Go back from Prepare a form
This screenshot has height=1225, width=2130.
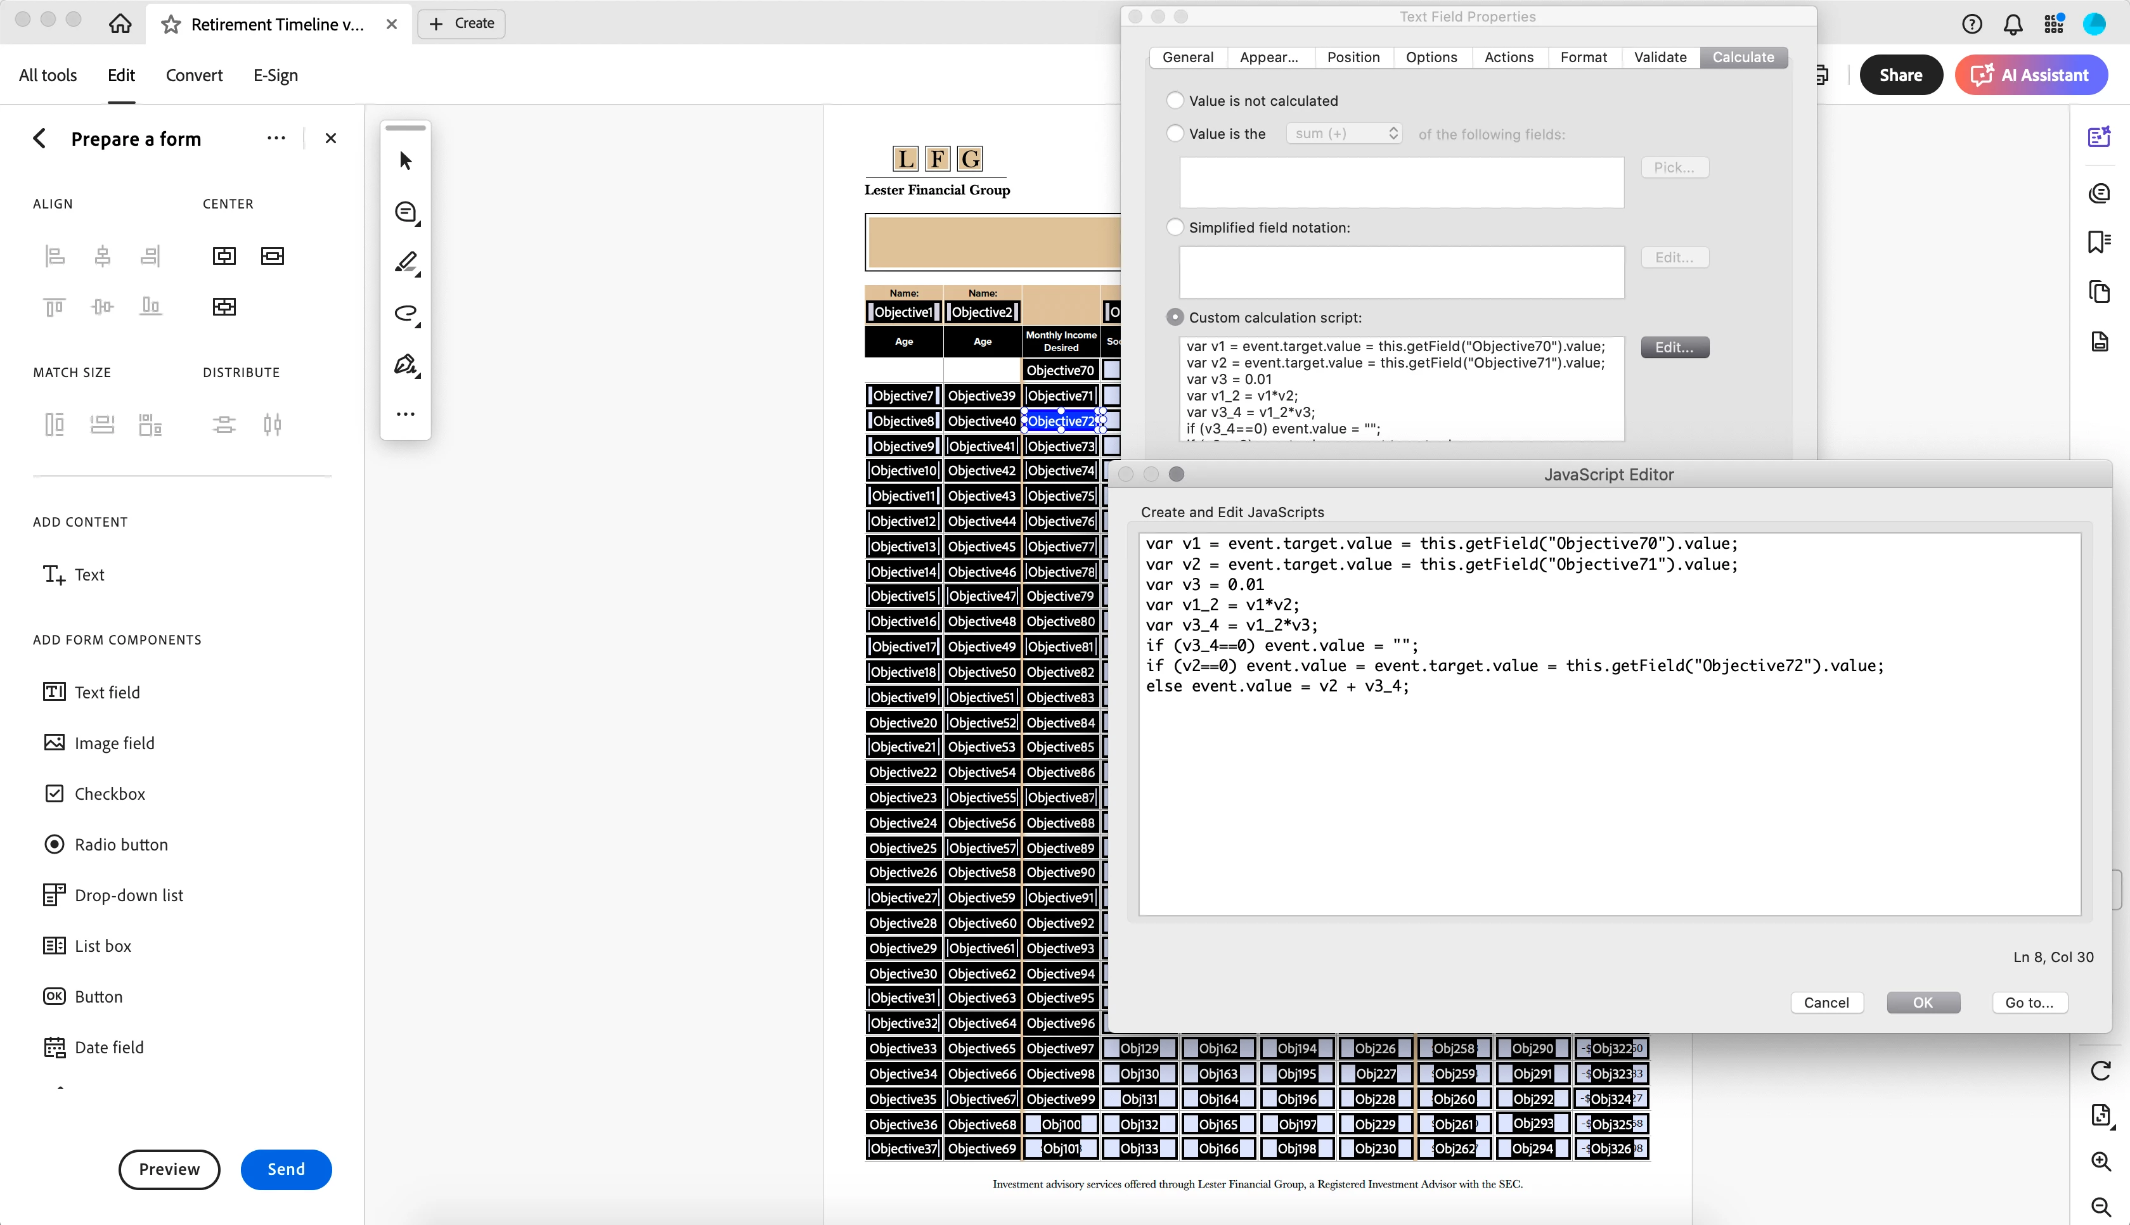tap(39, 139)
